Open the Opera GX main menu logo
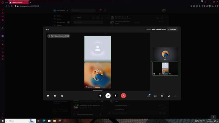The image size is (219, 123). 2,2
